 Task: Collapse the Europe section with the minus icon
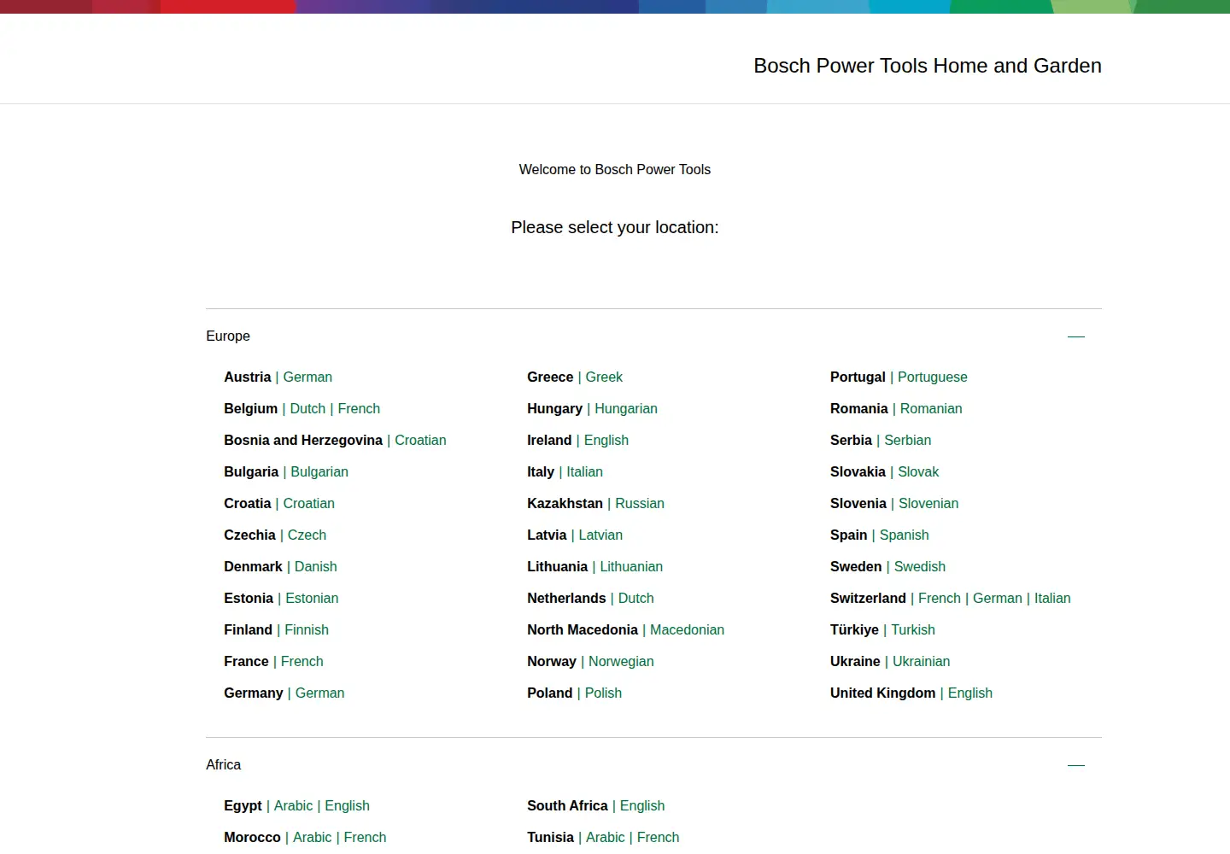pyautogui.click(x=1076, y=336)
